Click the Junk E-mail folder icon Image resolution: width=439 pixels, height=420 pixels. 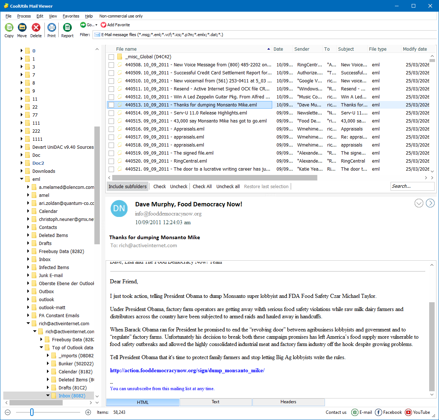(34, 276)
